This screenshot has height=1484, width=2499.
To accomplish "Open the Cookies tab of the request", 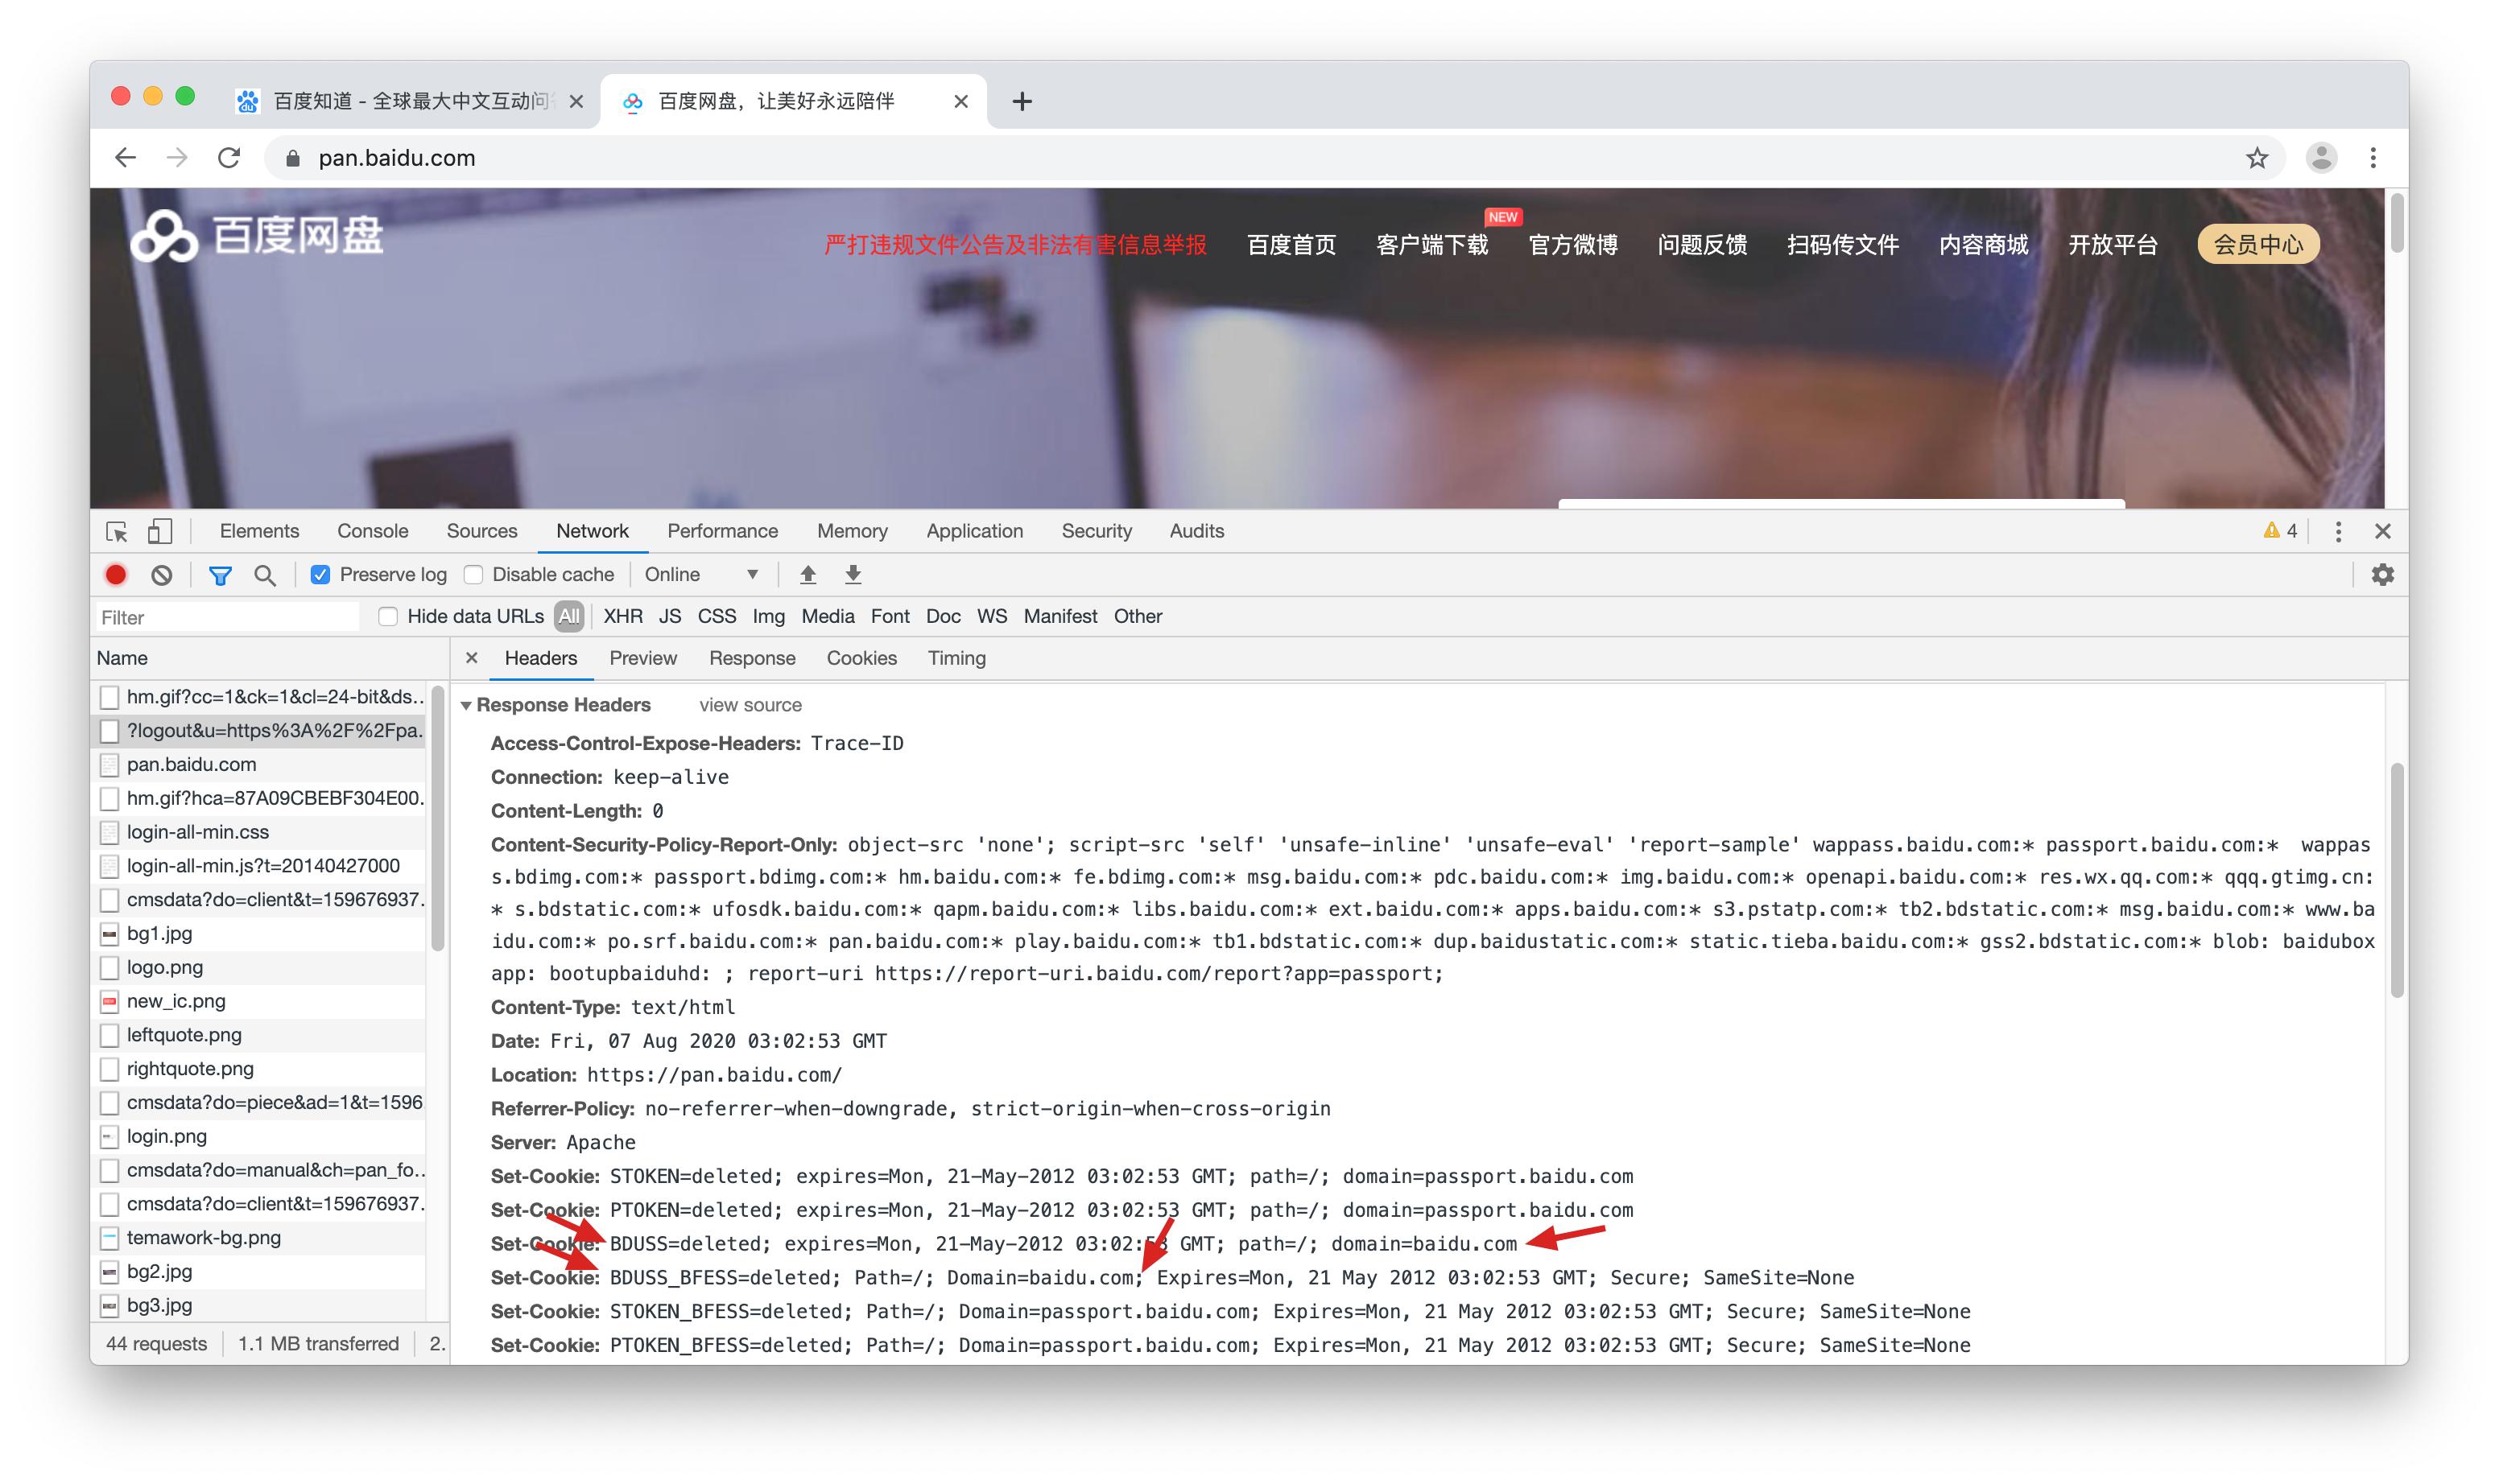I will [x=861, y=658].
